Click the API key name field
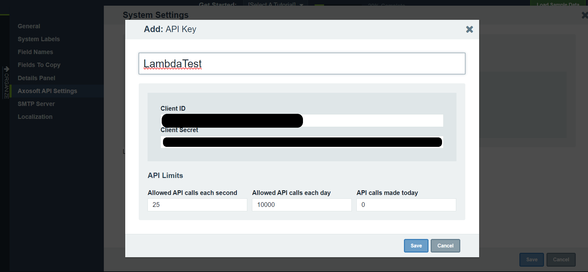This screenshot has height=272, width=588. [x=301, y=64]
